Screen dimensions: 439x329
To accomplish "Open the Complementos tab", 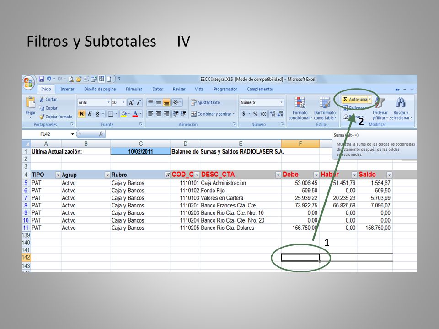I will tap(260, 89).
